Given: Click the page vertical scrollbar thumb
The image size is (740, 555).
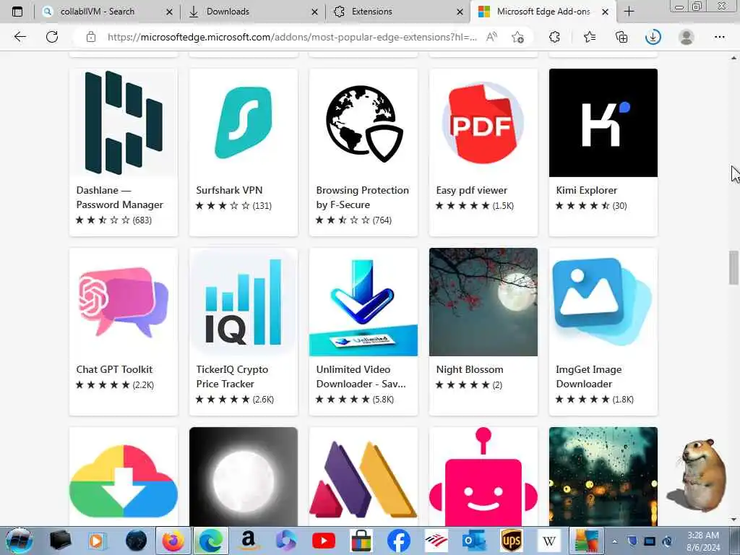Looking at the screenshot, I should click(733, 267).
